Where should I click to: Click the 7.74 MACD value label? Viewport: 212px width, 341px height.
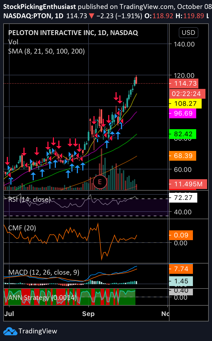181,269
